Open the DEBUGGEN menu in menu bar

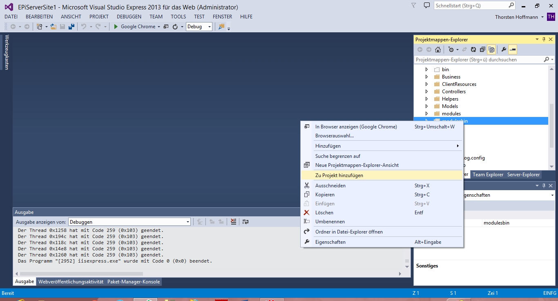(129, 17)
